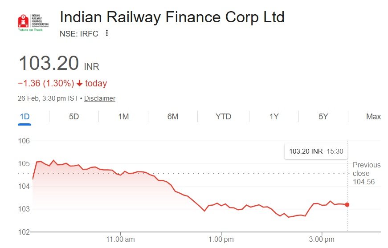
Task: Switch to the 1M chart tab
Action: click(123, 117)
